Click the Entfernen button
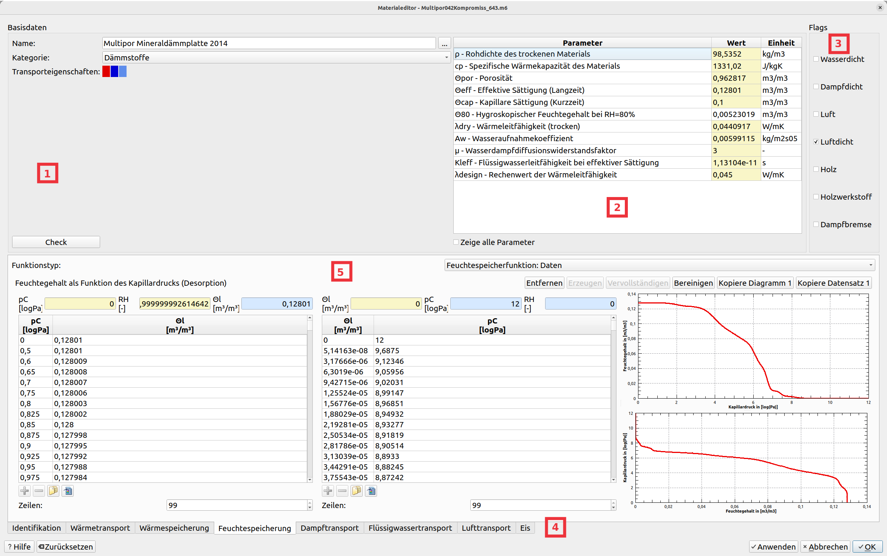The height and width of the screenshot is (556, 887). [x=544, y=283]
